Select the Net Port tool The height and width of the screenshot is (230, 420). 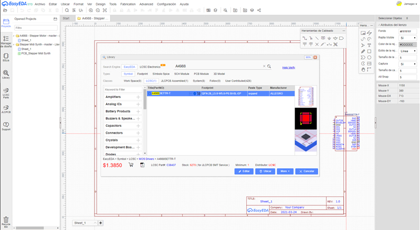(341, 38)
